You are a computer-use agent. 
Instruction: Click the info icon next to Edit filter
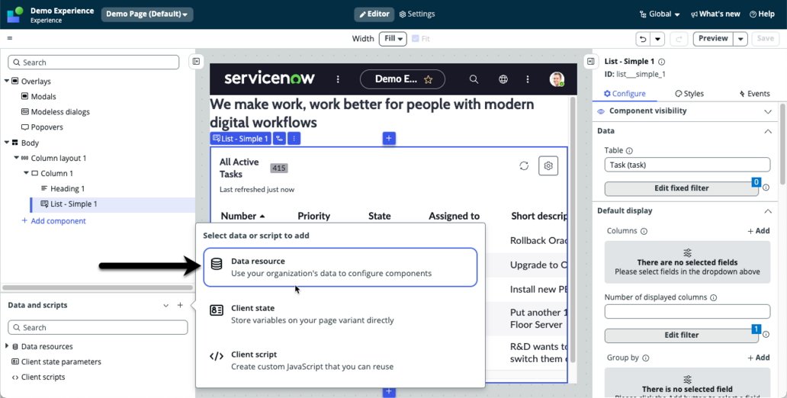766,335
